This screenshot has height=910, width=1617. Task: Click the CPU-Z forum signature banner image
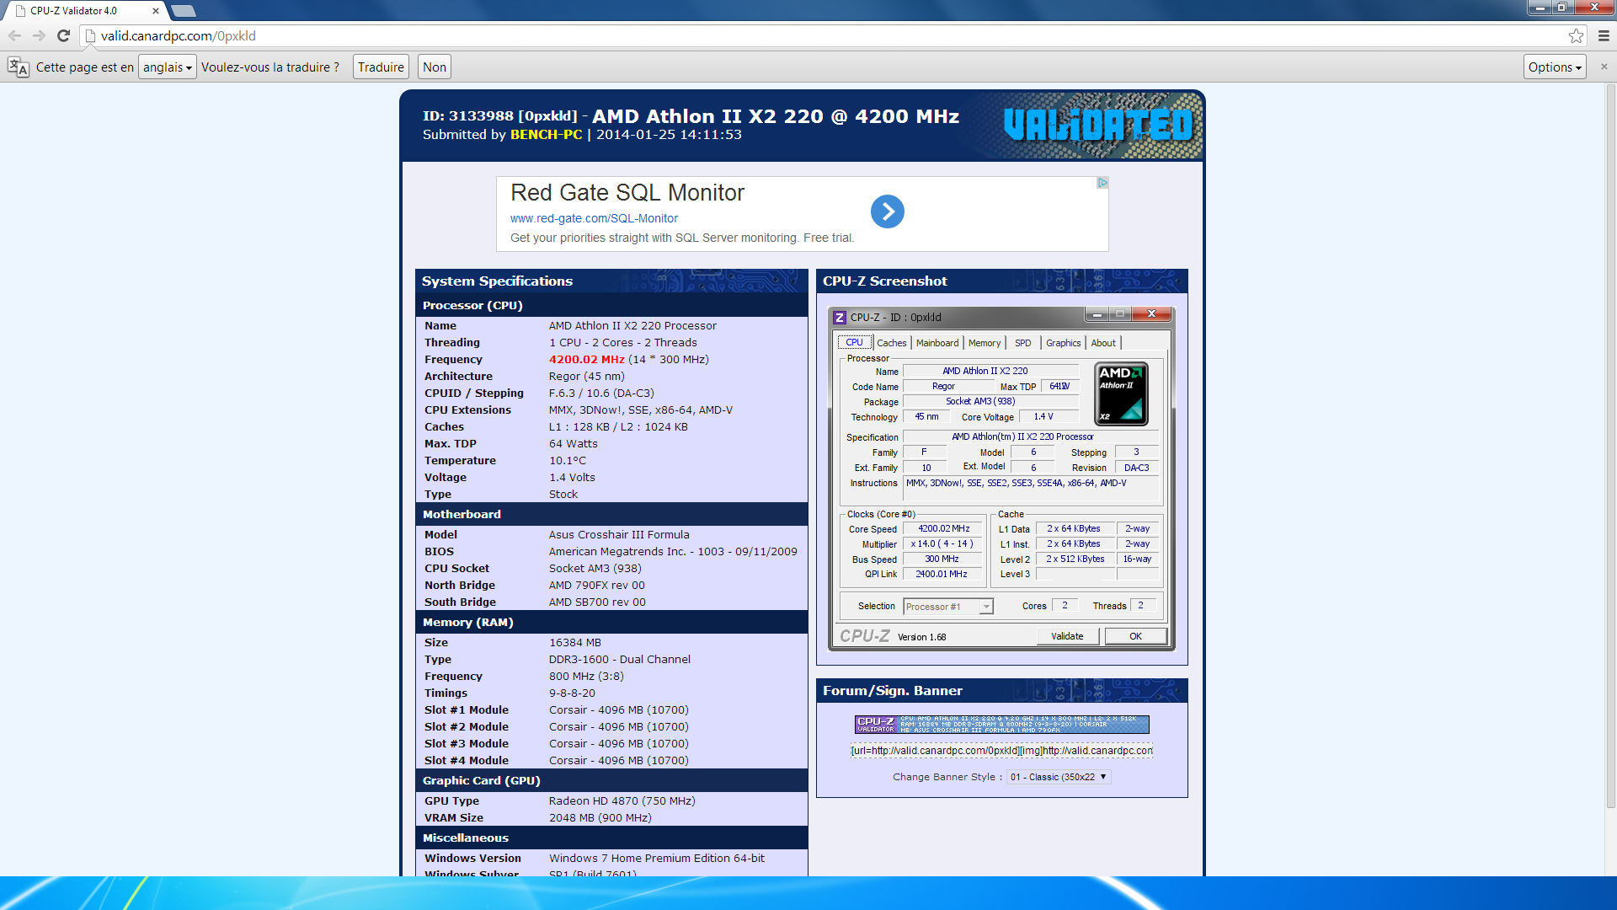[x=1001, y=725]
